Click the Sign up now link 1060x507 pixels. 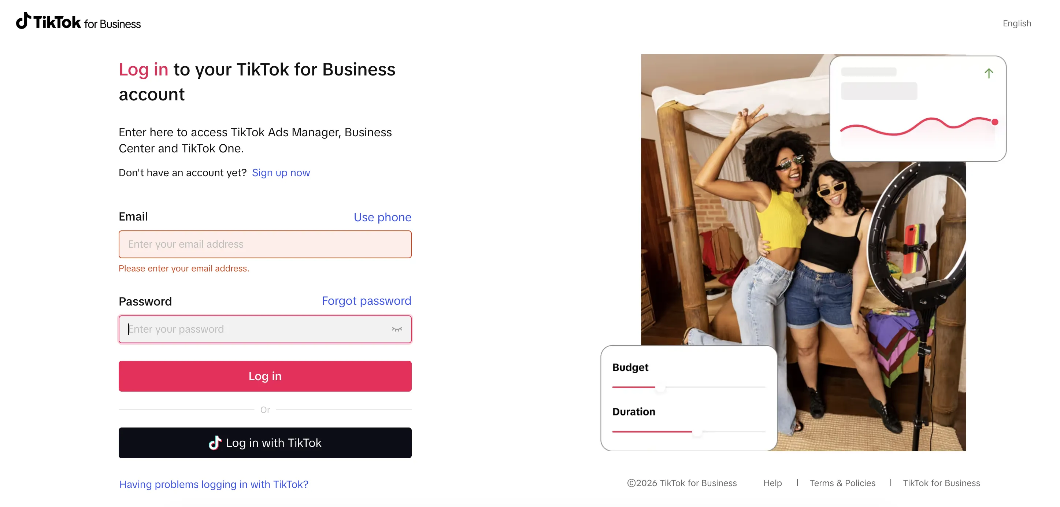pos(281,173)
